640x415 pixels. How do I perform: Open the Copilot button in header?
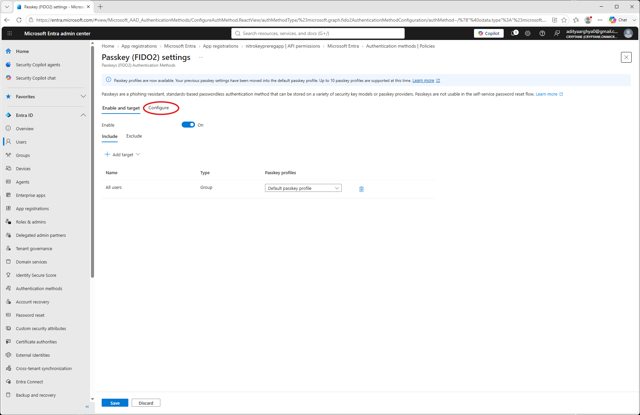[x=489, y=33]
